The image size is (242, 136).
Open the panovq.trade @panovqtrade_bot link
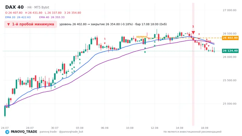61,132
